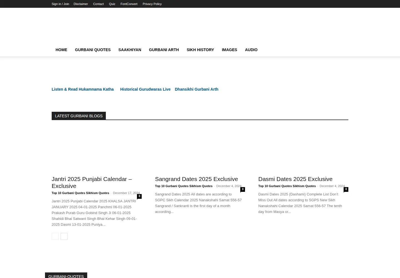This screenshot has height=278, width=400.
Task: Go to the GURBANI ARTH section
Action: click(164, 50)
